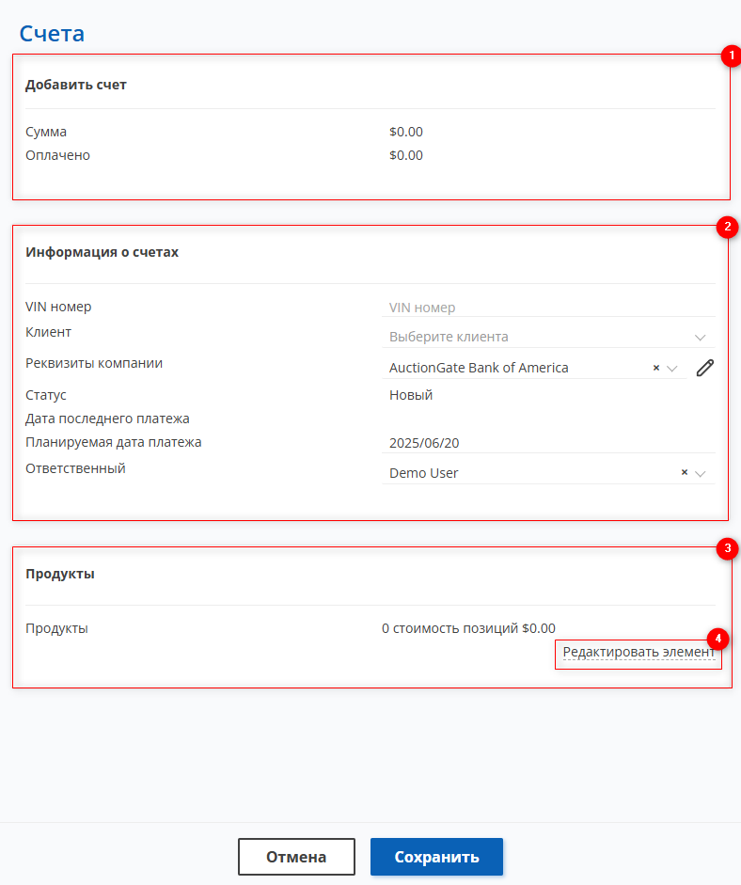Clear the AuctionGate Bank of America selection
741x885 pixels.
[656, 368]
